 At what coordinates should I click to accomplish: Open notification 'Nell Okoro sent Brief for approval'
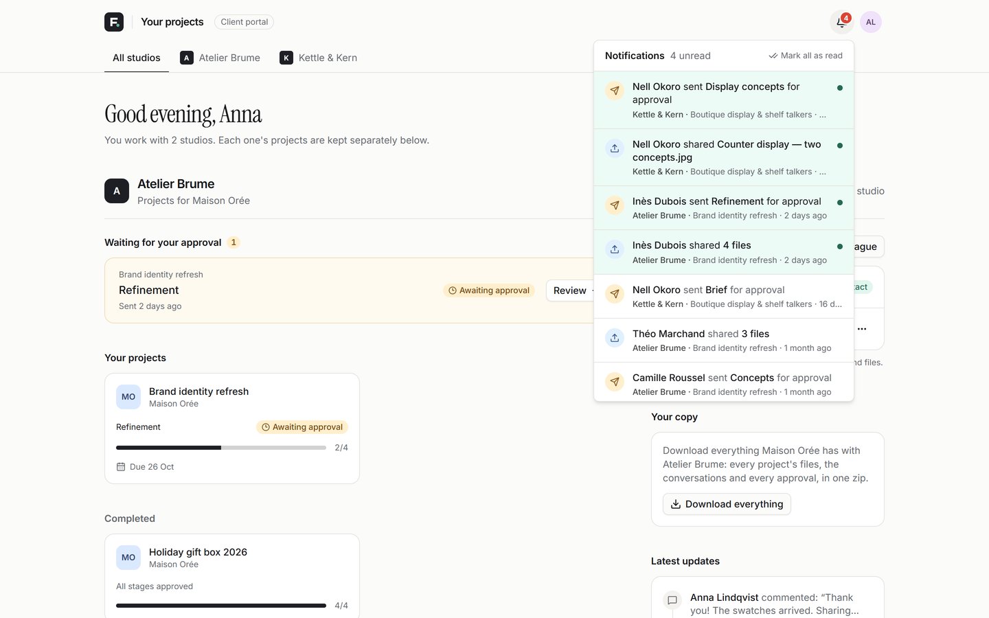point(724,297)
